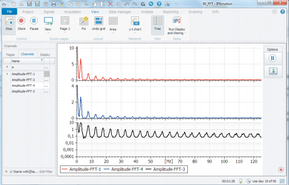Expand the Amplitude-FFT-1 tree row
This screenshot has width=289, height=185.
(7, 74)
